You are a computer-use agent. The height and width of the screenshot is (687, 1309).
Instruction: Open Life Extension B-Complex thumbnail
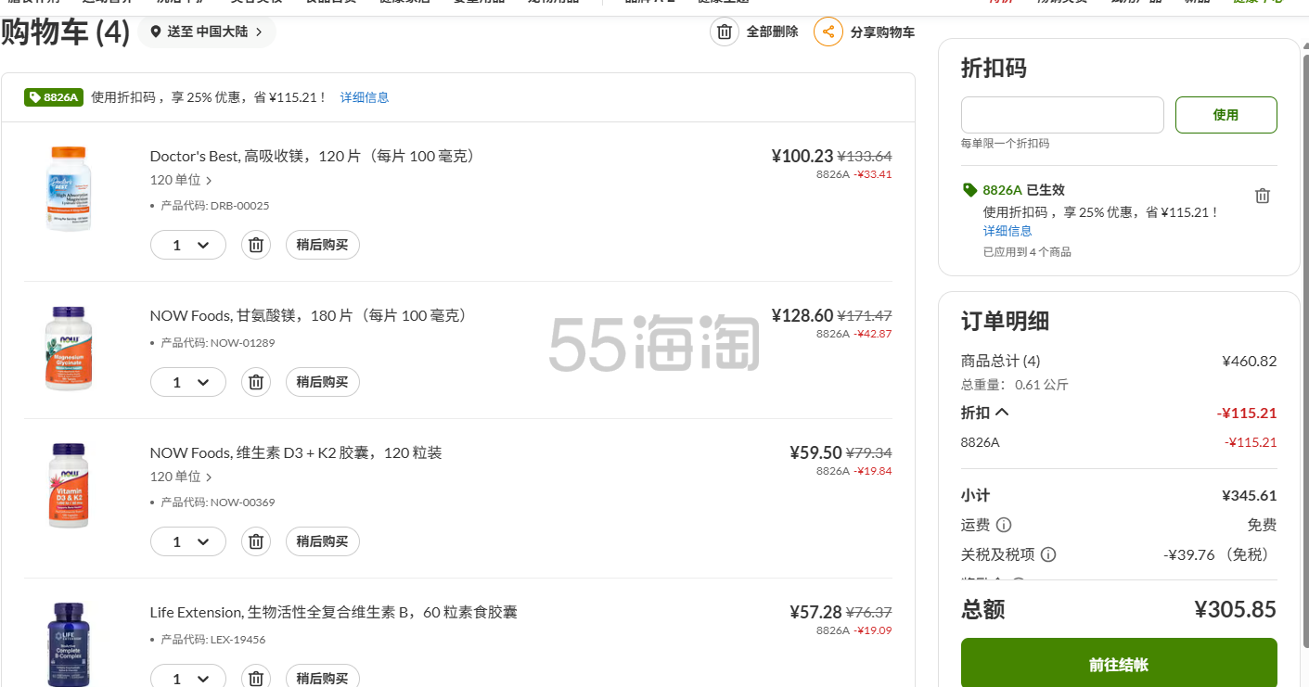[69, 644]
